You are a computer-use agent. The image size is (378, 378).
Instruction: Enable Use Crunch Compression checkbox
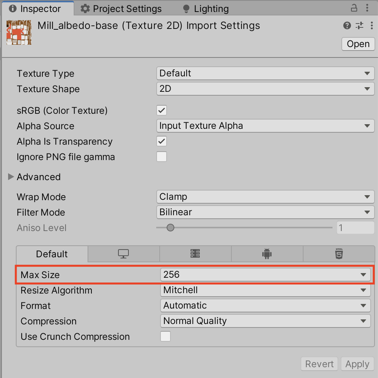coord(165,336)
